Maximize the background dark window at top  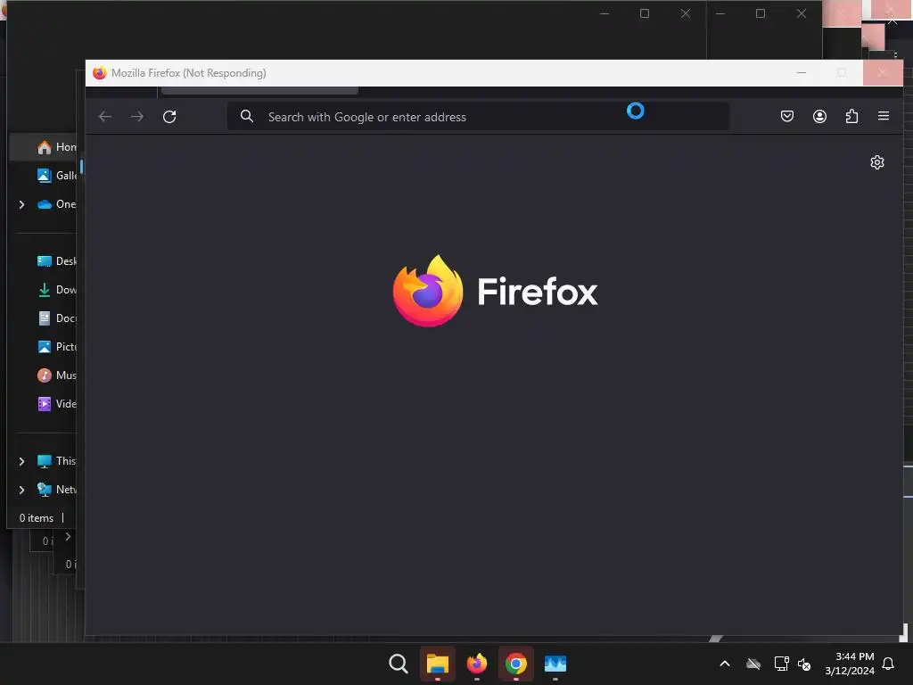(644, 13)
